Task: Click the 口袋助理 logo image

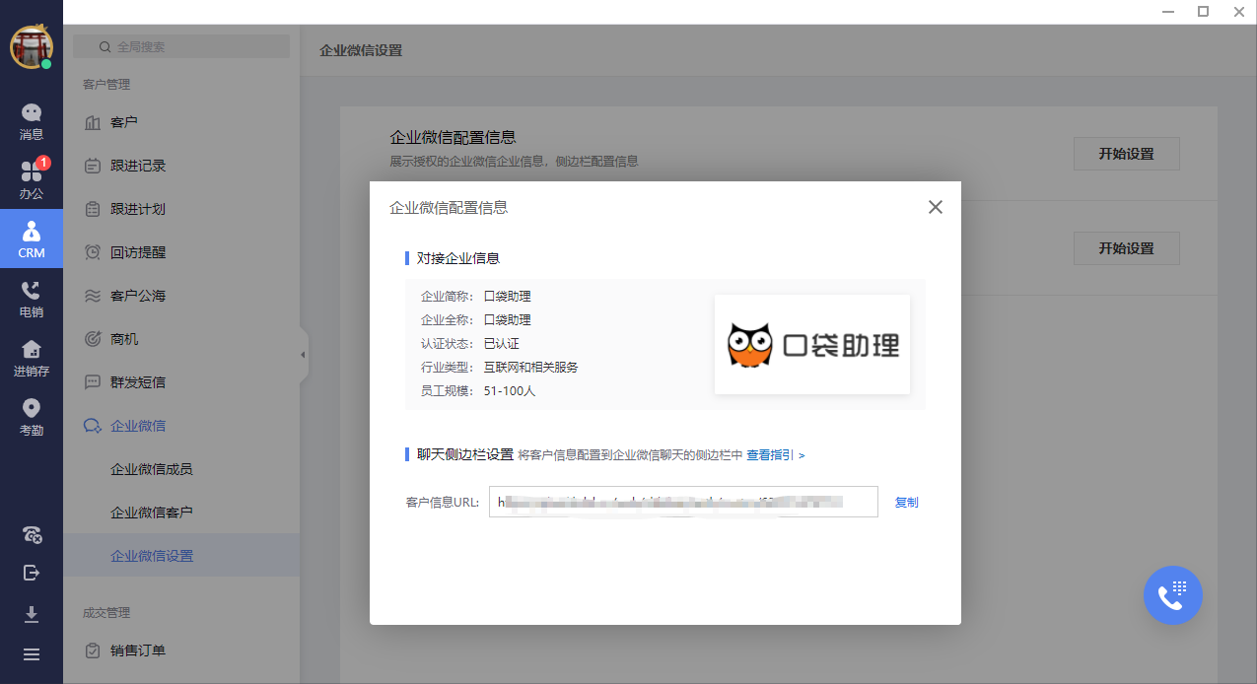Action: (812, 345)
